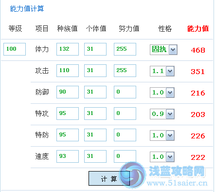Open the 防御 nature modifier dropdown
Screen dimensions: 215x192
162,93
